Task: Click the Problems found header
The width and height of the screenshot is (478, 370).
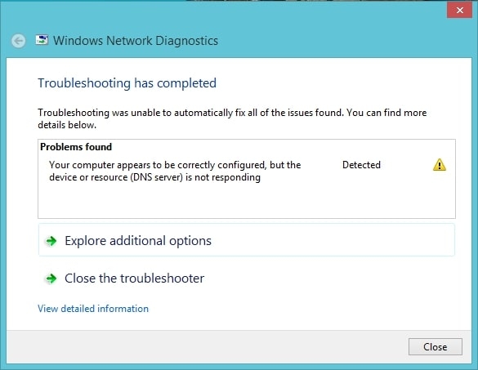Action: [x=76, y=147]
